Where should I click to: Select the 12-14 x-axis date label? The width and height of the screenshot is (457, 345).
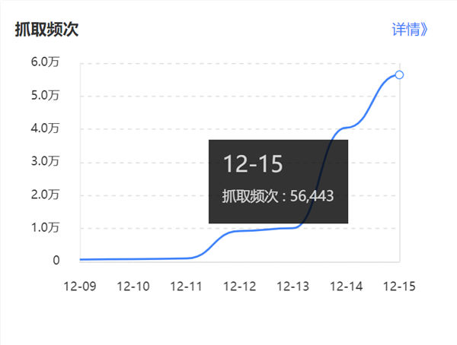[x=347, y=286]
